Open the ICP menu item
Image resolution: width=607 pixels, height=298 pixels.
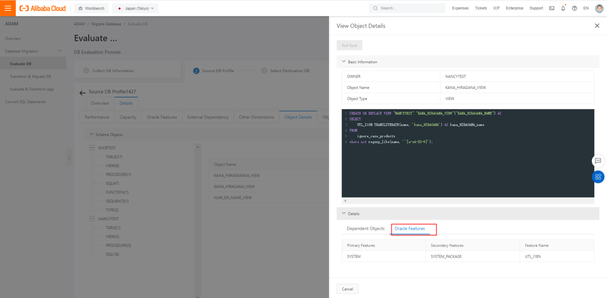(497, 8)
